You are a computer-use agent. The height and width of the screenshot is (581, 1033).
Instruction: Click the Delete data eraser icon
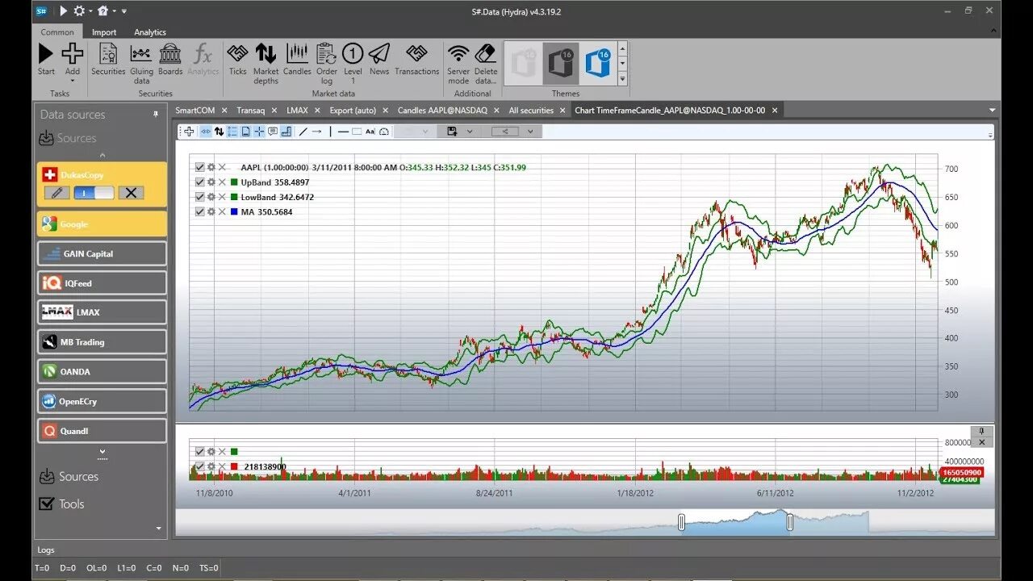(x=486, y=53)
